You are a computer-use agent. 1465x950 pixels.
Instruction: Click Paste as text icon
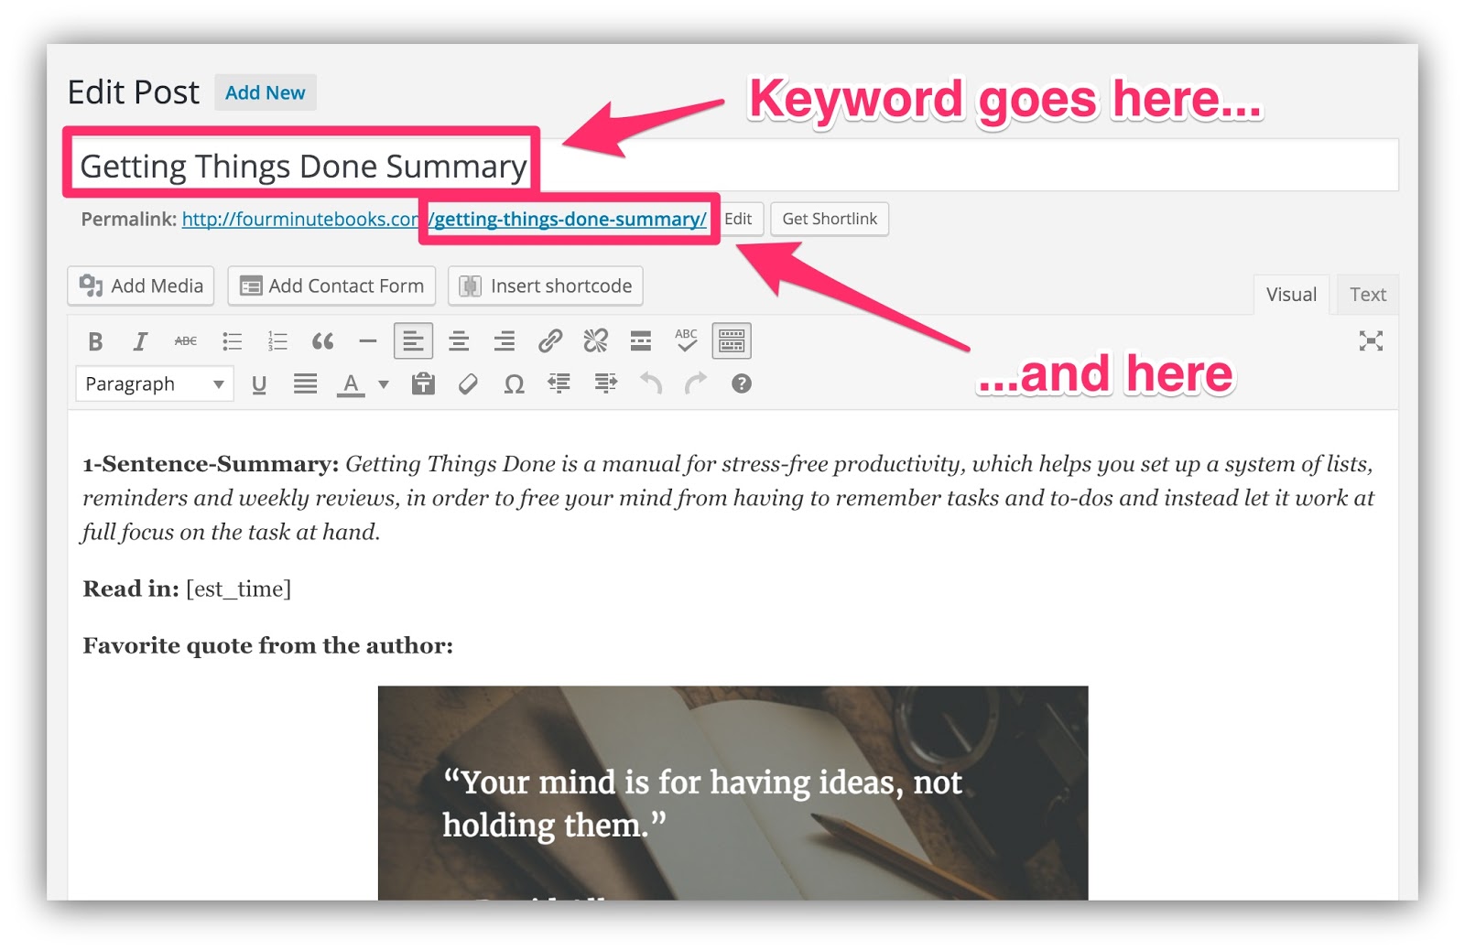coord(423,384)
